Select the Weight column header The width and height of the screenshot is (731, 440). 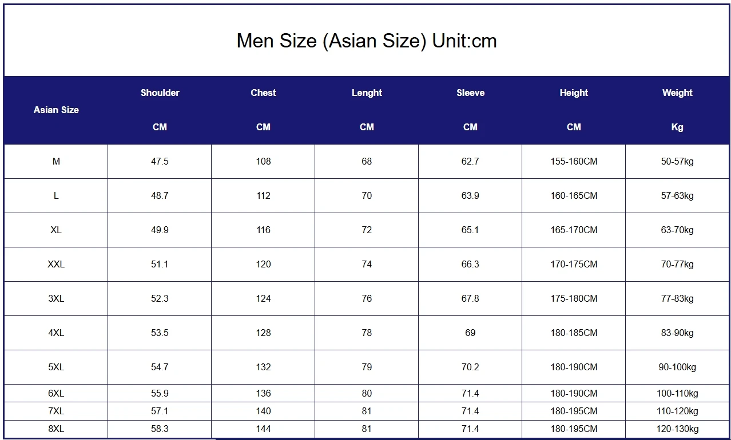[x=677, y=93]
